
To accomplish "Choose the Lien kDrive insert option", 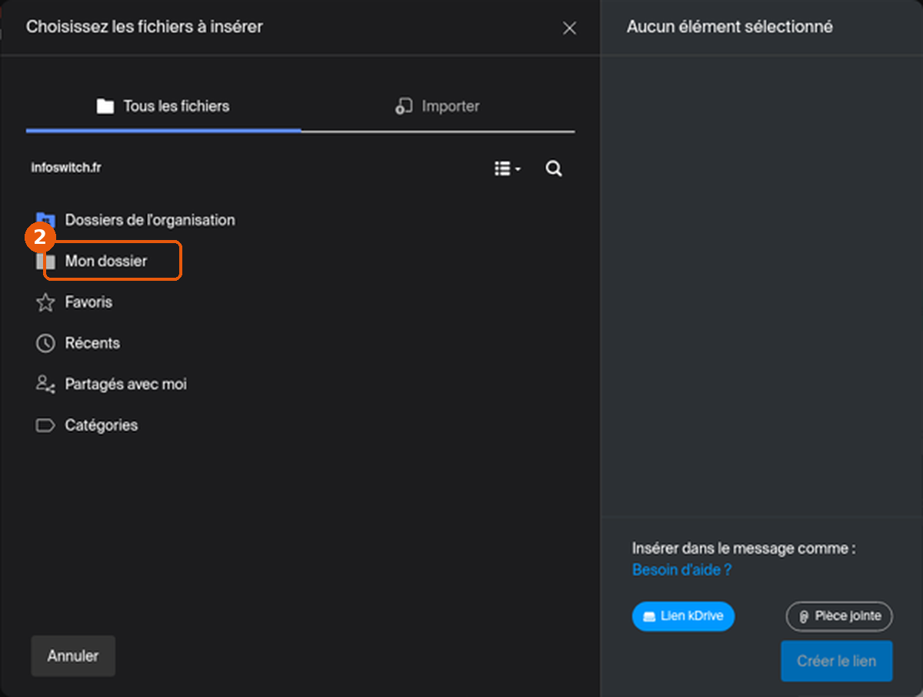I will point(683,616).
